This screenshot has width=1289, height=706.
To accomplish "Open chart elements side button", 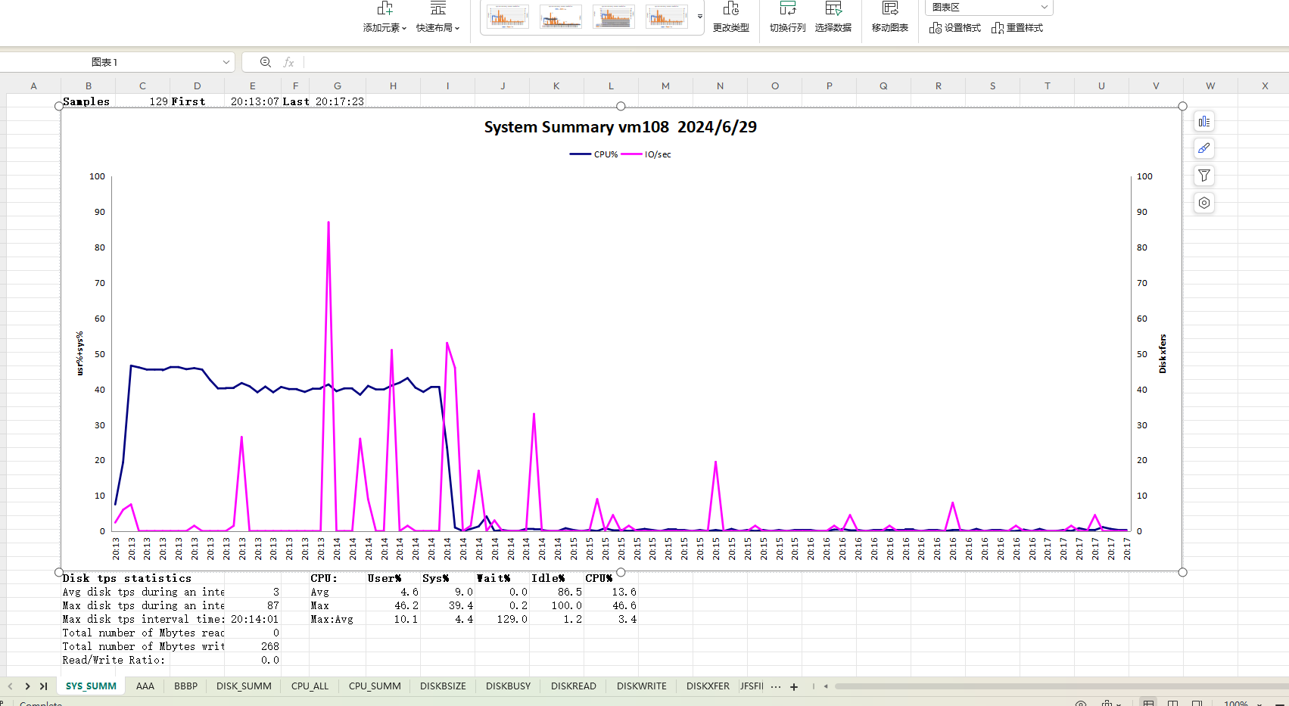I will (1204, 121).
